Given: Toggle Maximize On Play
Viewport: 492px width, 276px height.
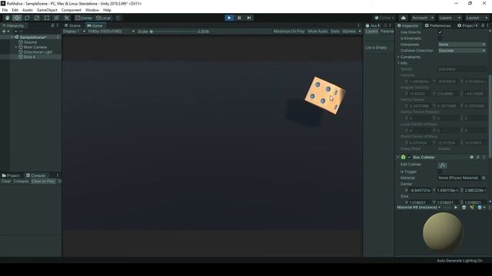Looking at the screenshot, I should (289, 31).
